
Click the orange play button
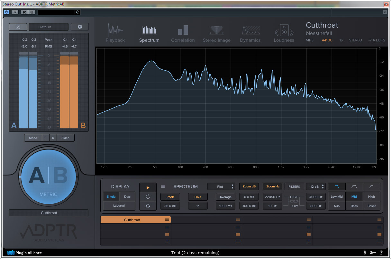148,188
